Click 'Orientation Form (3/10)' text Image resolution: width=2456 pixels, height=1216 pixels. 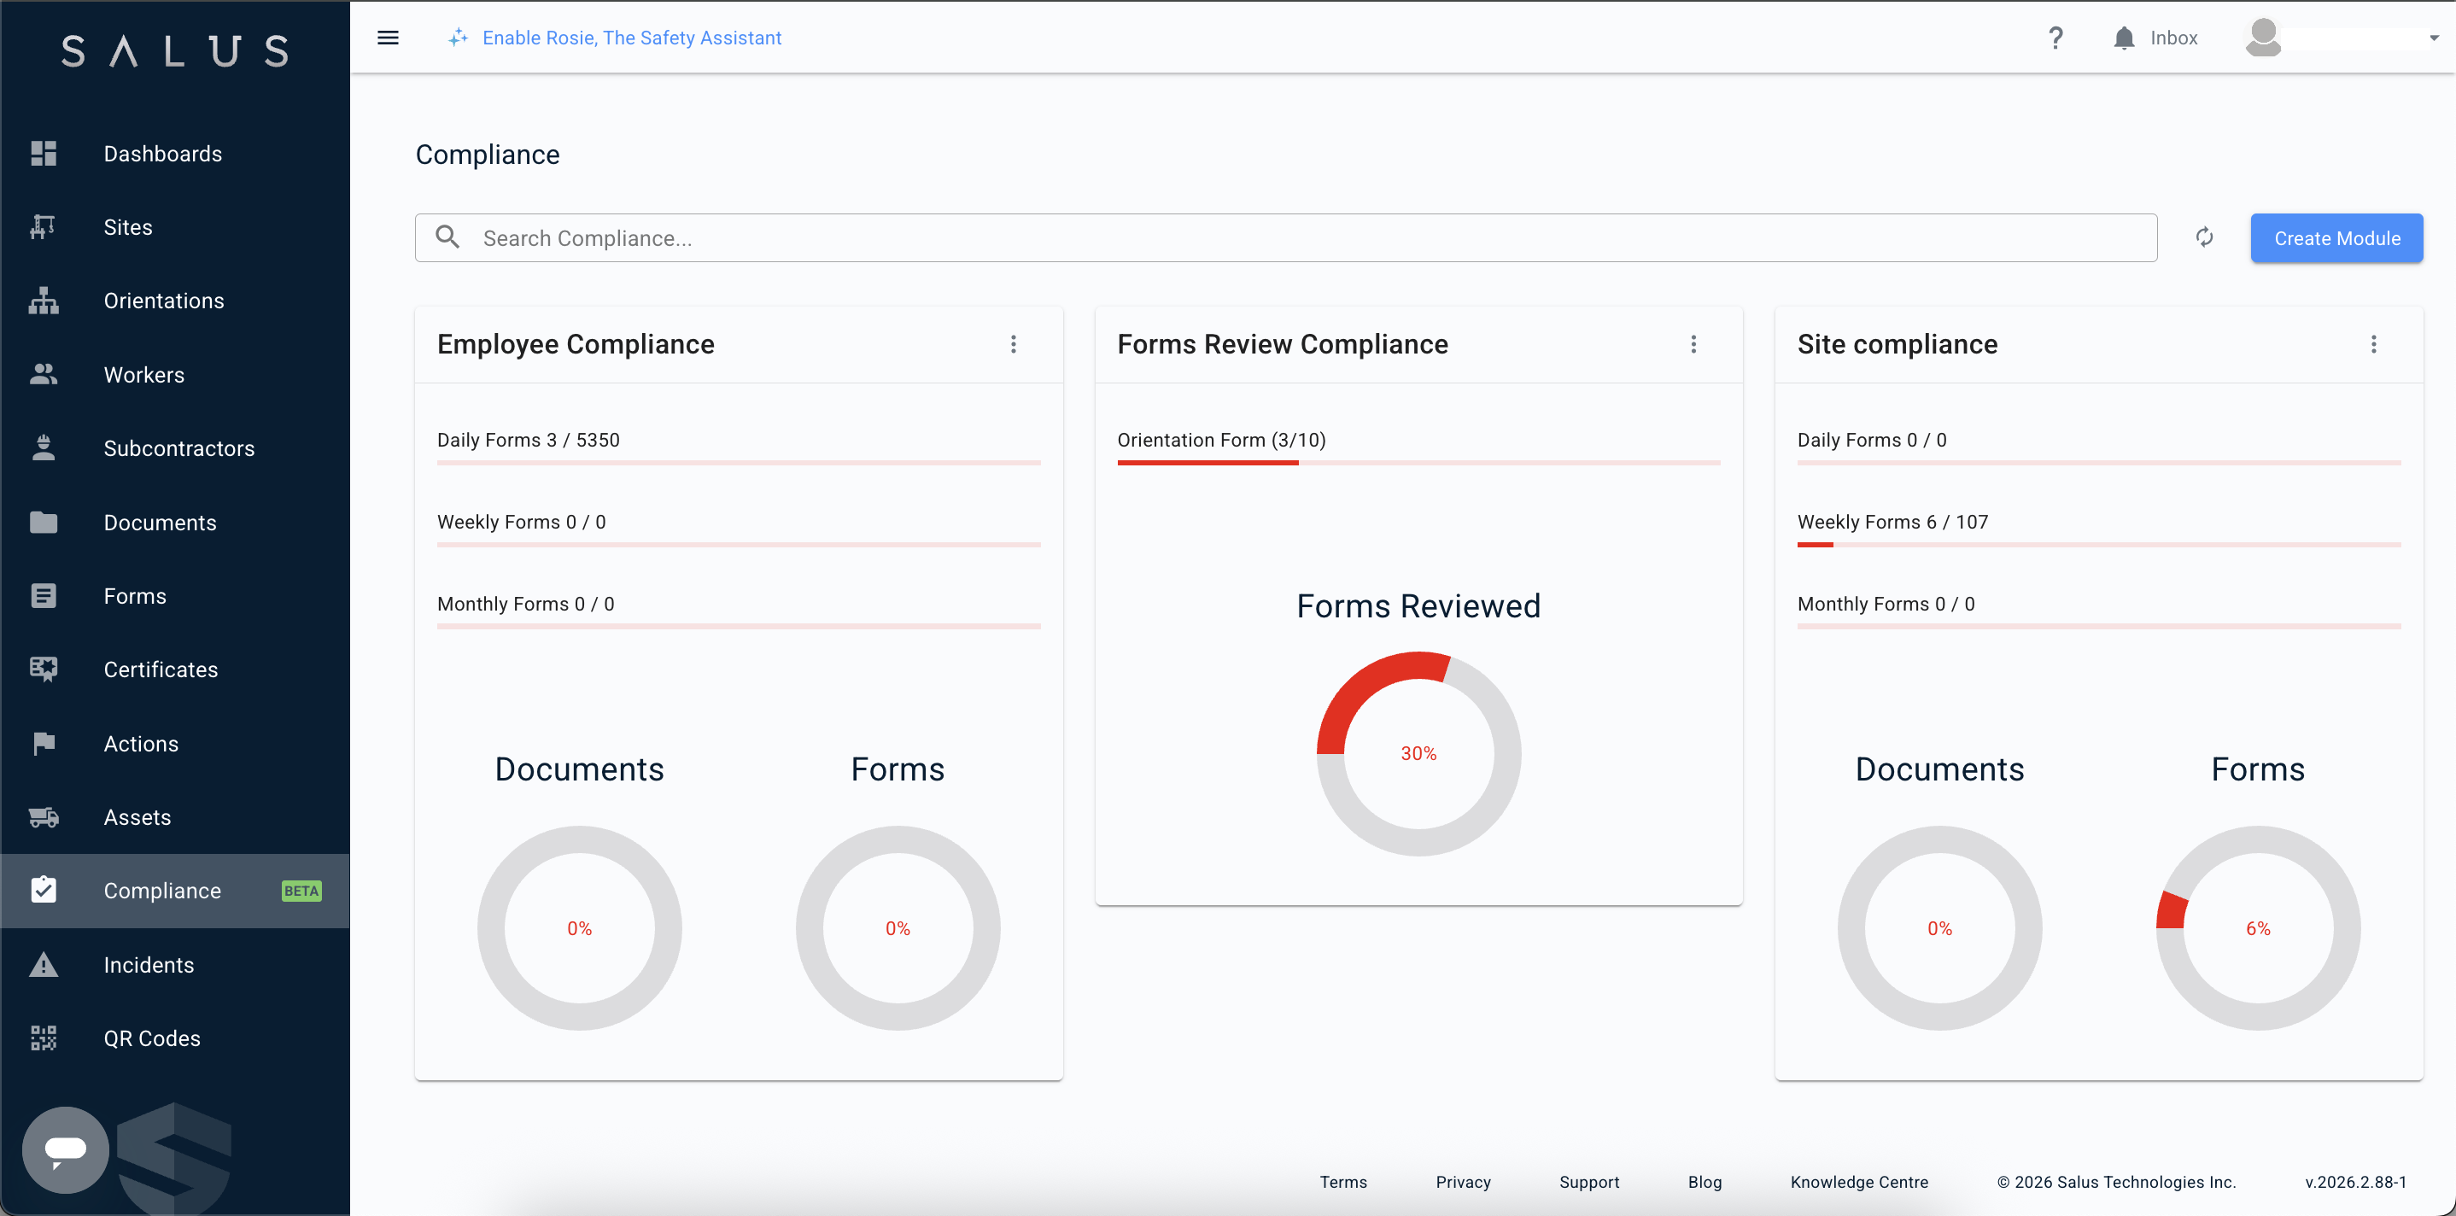[x=1221, y=440]
